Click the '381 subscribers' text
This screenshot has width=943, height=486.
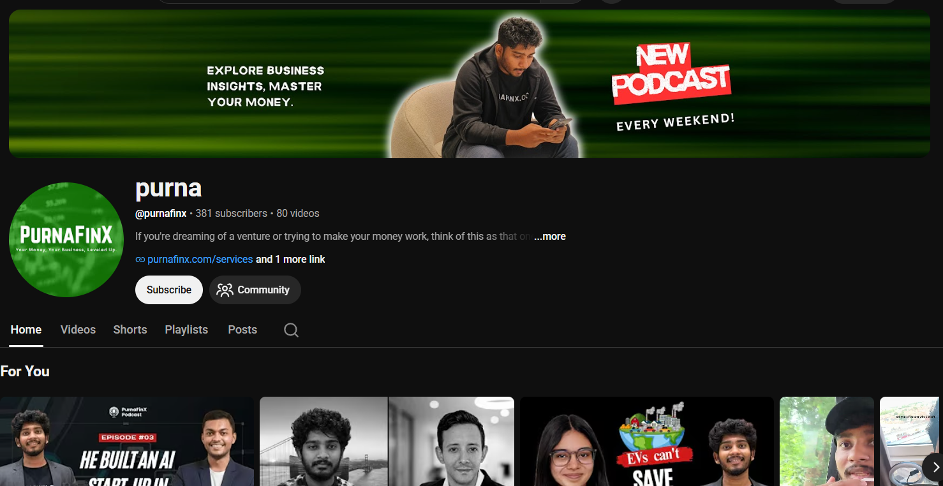click(x=232, y=214)
